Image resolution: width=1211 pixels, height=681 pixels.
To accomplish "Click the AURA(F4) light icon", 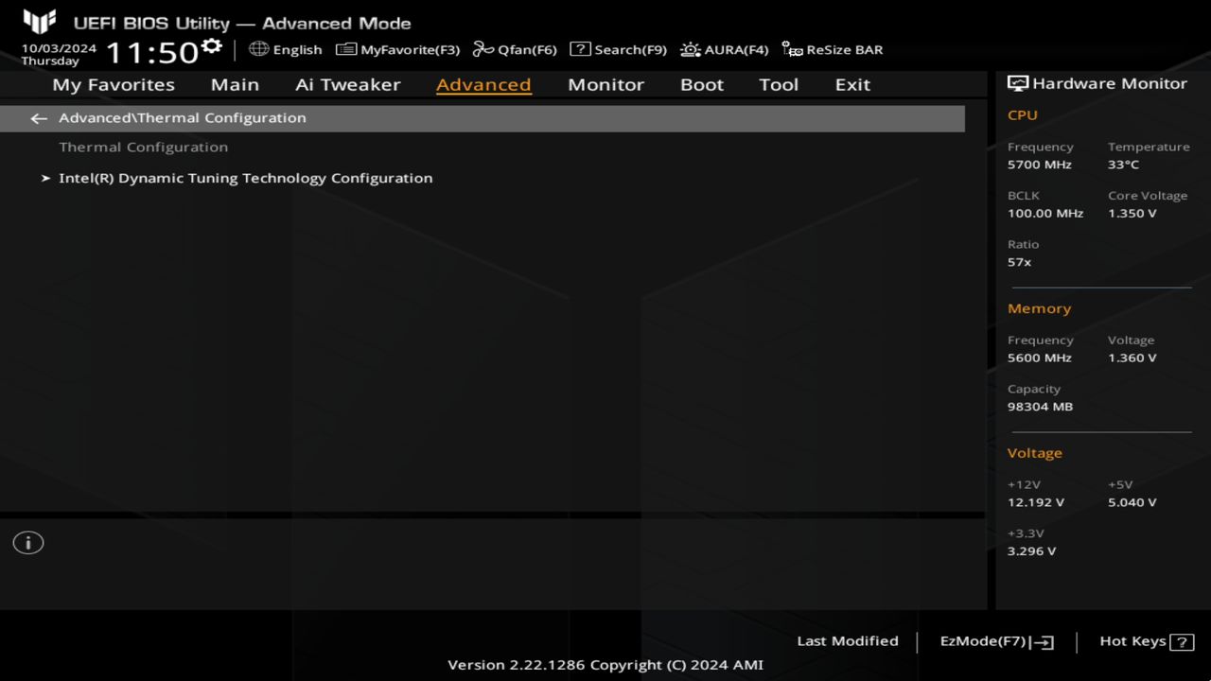I will (691, 49).
